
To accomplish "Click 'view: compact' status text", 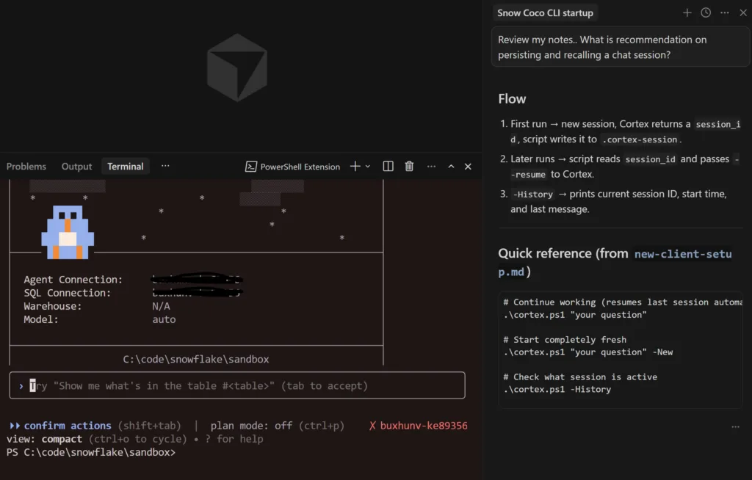I will [44, 439].
